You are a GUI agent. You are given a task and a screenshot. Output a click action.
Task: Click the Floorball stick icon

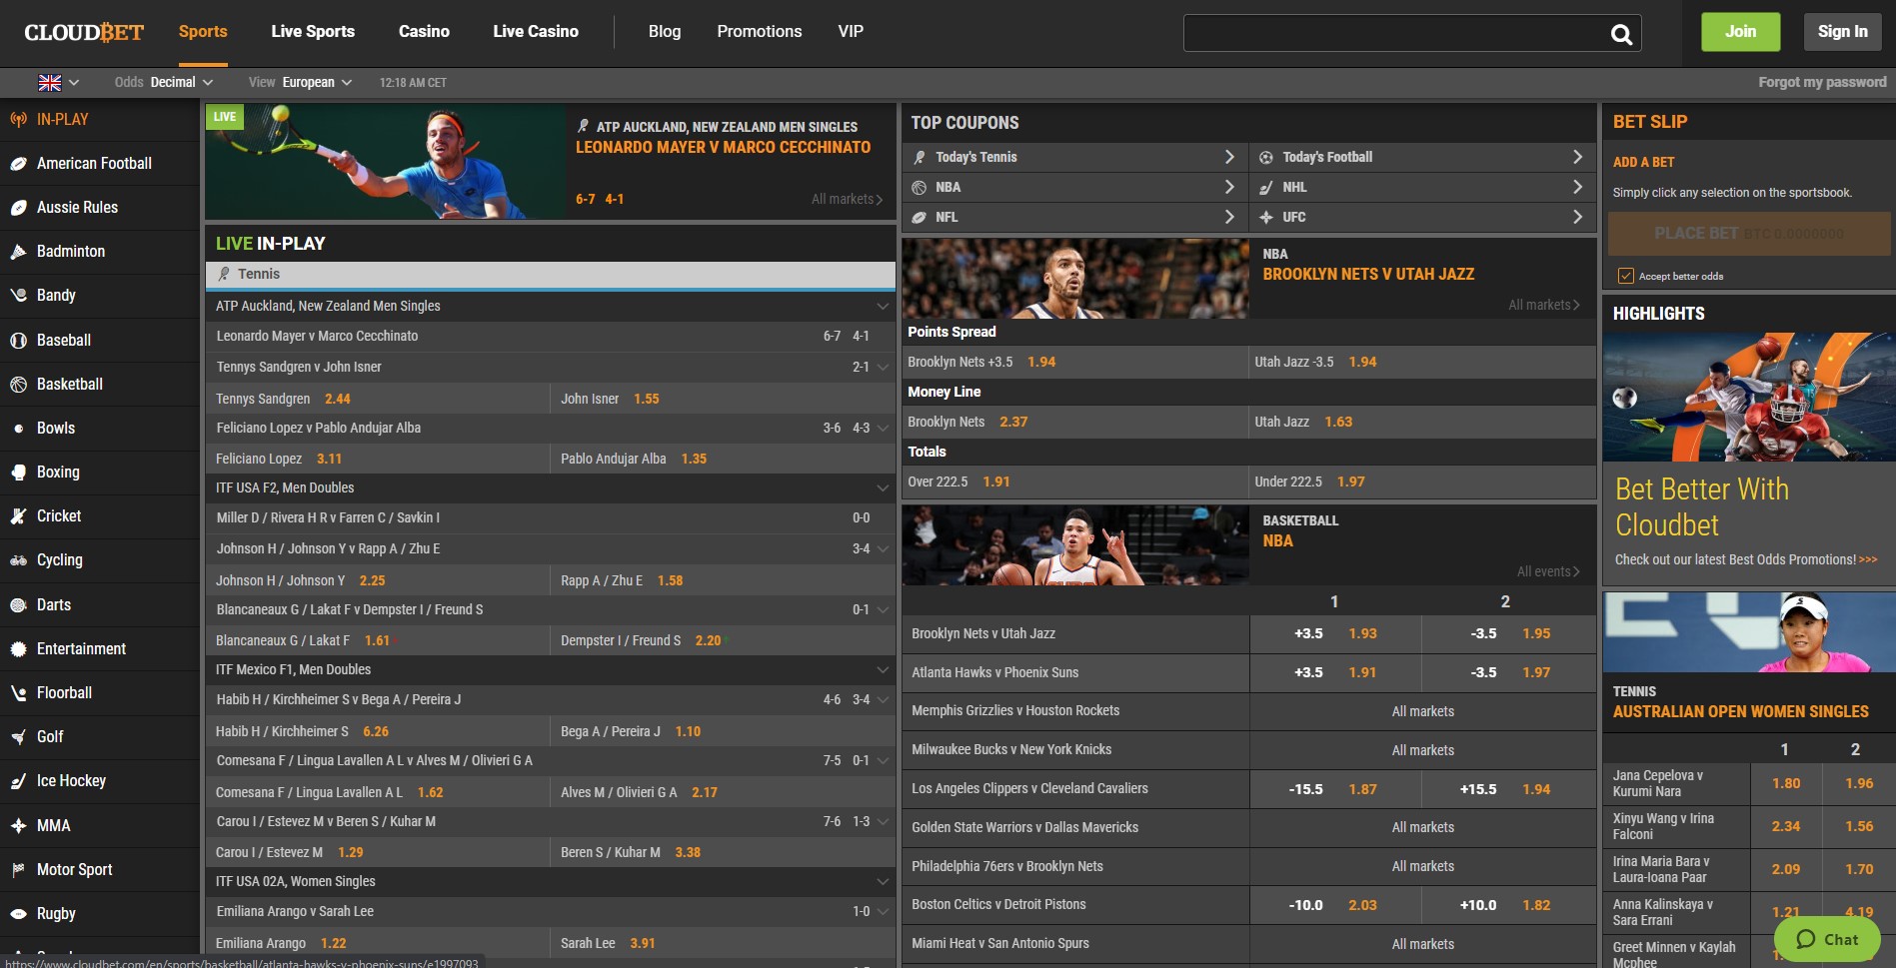click(18, 693)
